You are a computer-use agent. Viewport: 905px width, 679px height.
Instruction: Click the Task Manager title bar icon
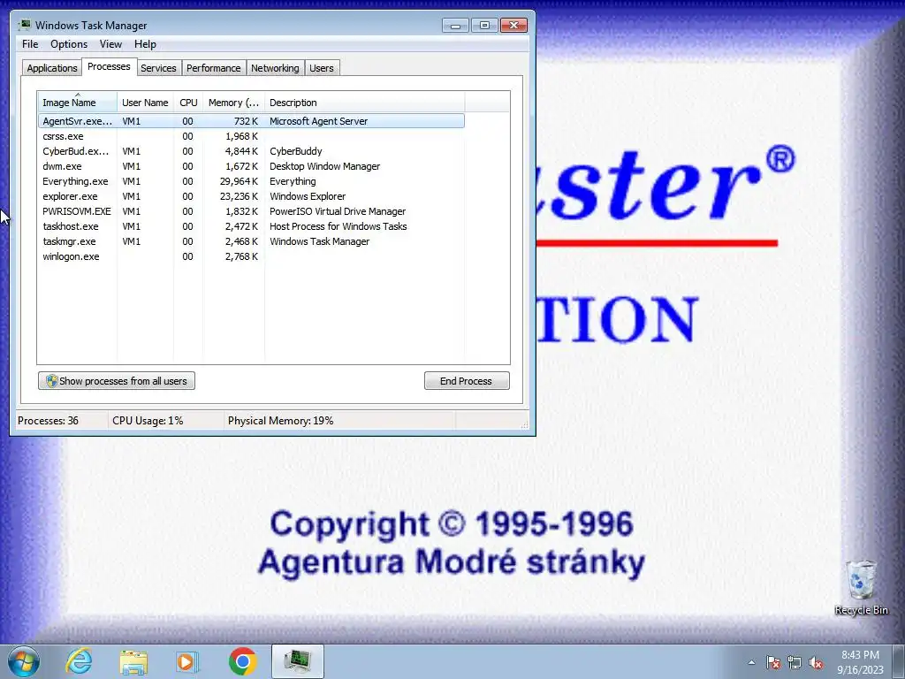(x=24, y=26)
